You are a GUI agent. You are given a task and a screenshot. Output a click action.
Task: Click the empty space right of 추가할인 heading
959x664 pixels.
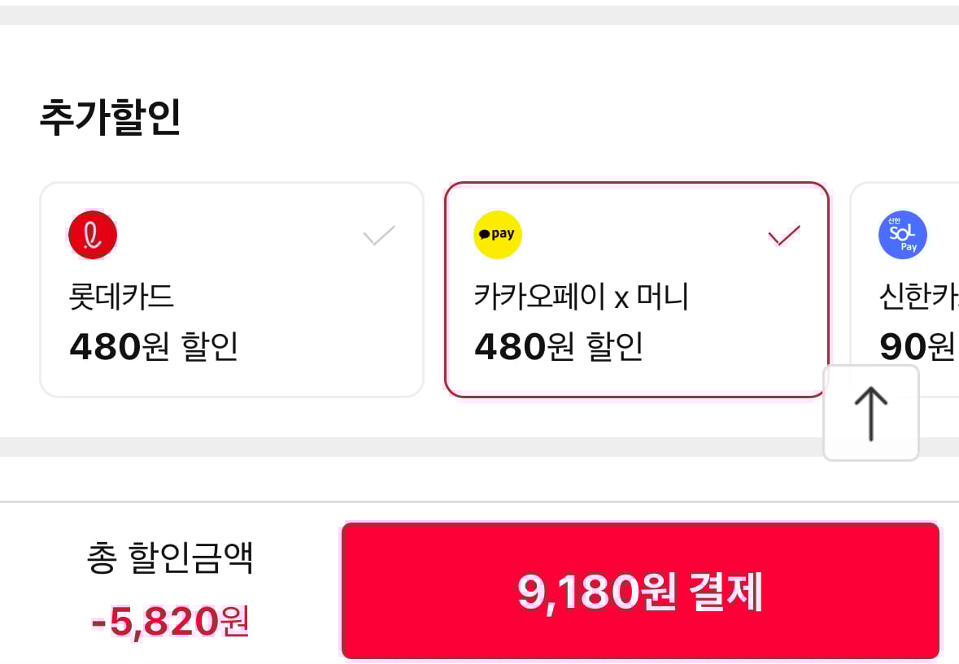pyautogui.click(x=569, y=117)
